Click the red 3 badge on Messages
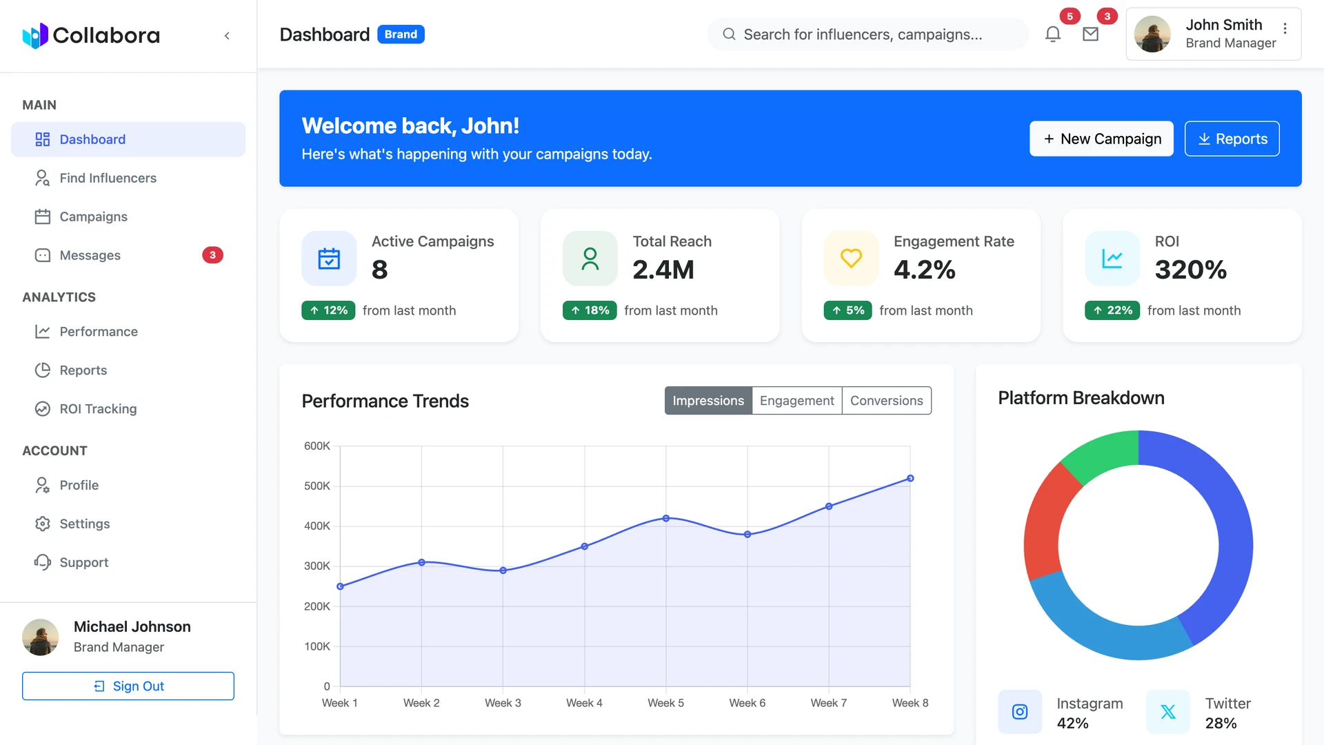The width and height of the screenshot is (1324, 745). [212, 255]
